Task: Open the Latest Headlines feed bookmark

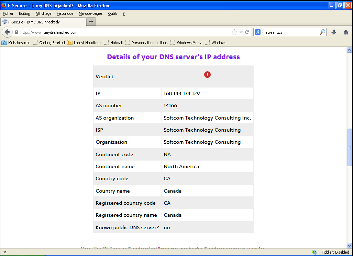Action: (x=84, y=43)
